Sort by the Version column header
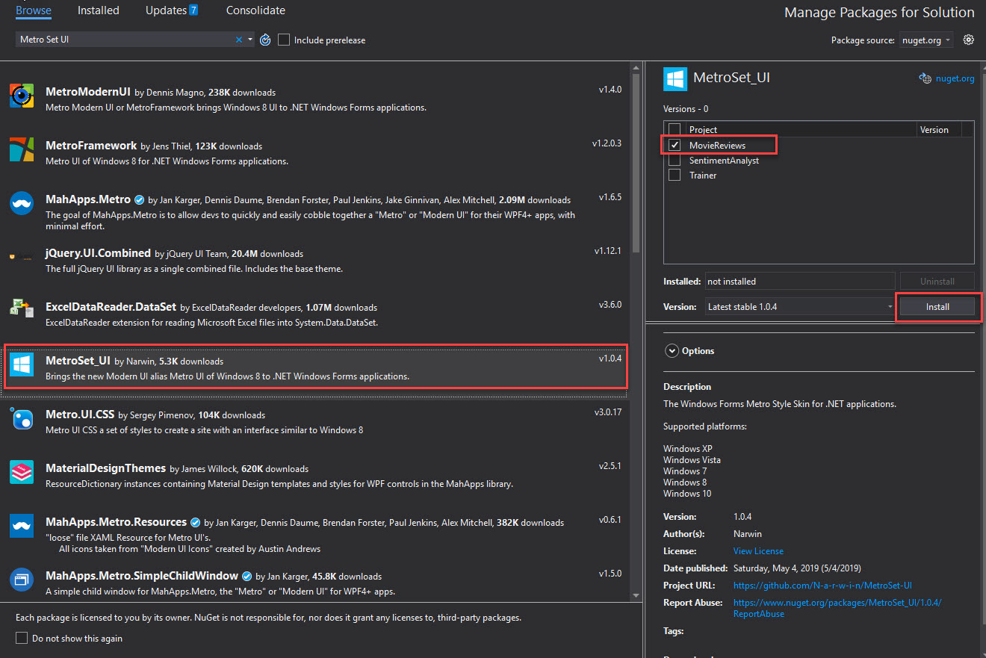 (939, 130)
